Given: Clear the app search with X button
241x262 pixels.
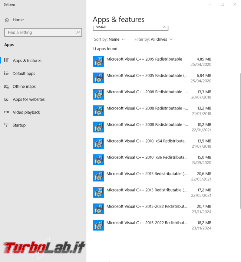Looking at the screenshot, I should click(x=164, y=27).
